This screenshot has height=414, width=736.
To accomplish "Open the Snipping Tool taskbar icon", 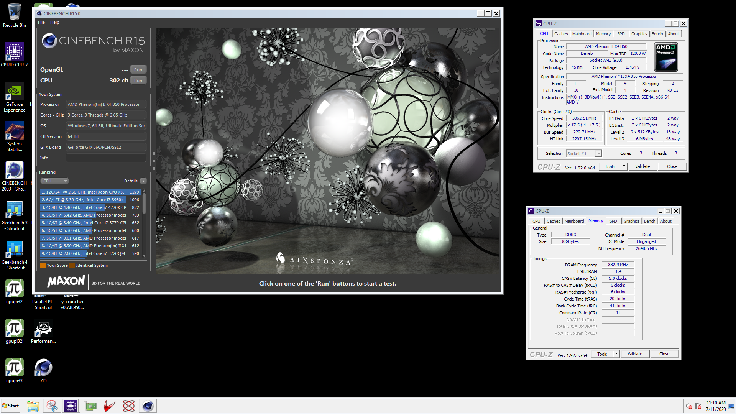I will click(52, 406).
